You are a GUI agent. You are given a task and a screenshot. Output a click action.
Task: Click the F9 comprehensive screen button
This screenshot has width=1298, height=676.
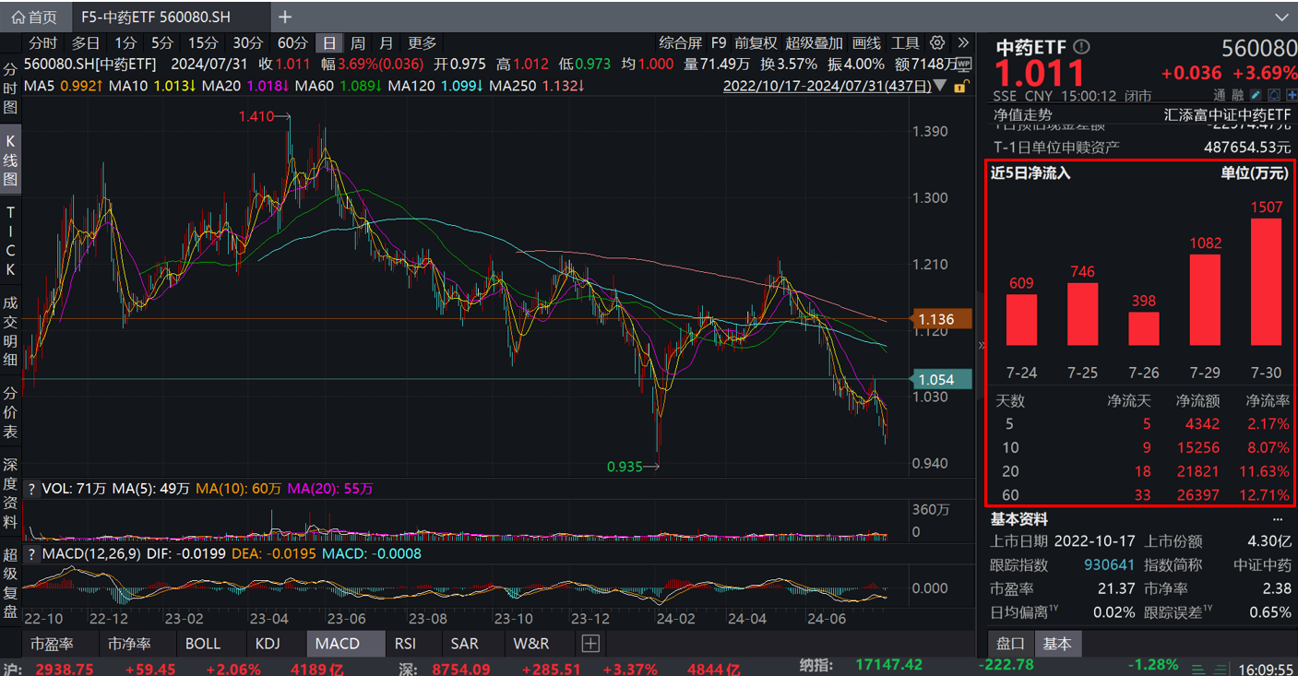tap(718, 42)
